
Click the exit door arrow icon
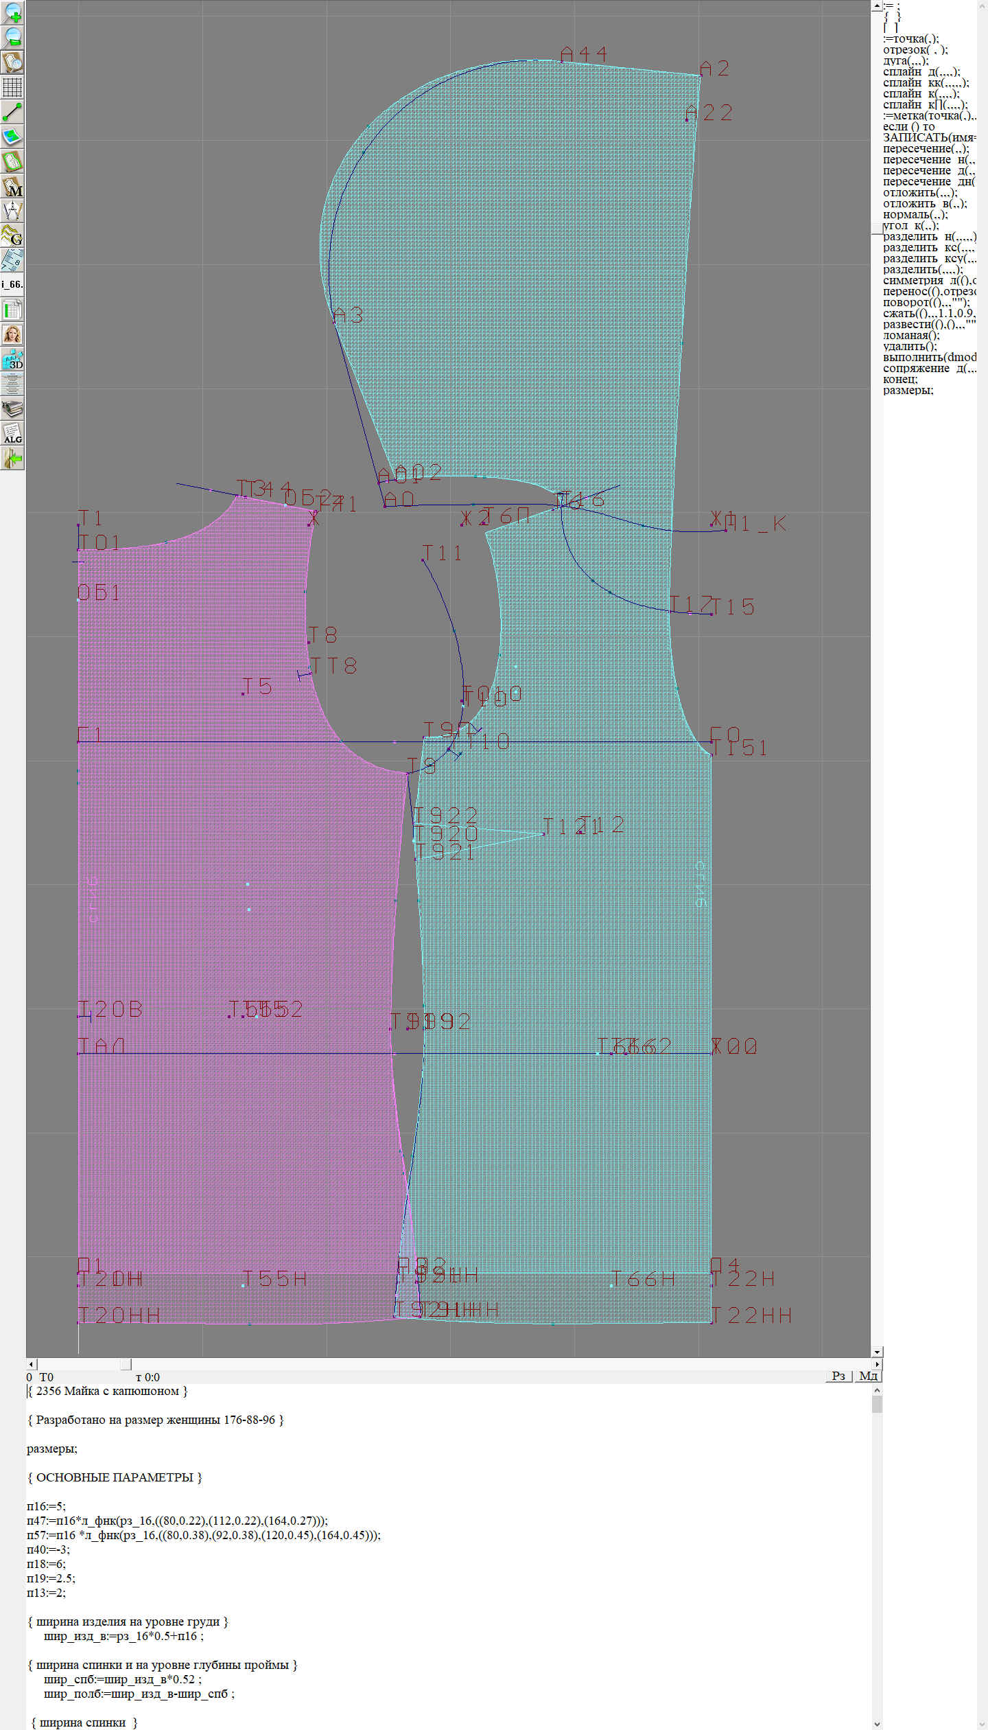click(12, 458)
